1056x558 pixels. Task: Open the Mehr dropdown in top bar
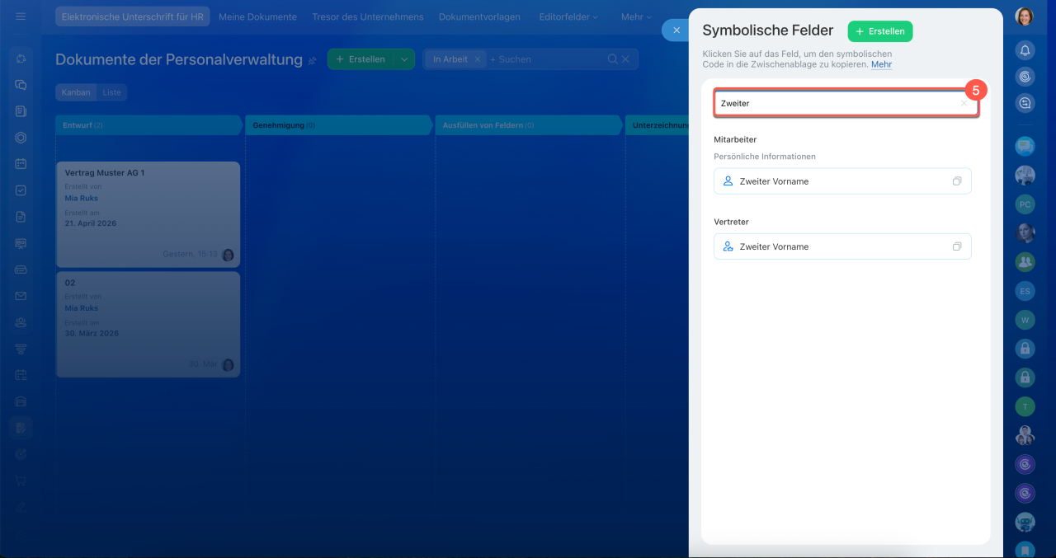pyautogui.click(x=635, y=16)
